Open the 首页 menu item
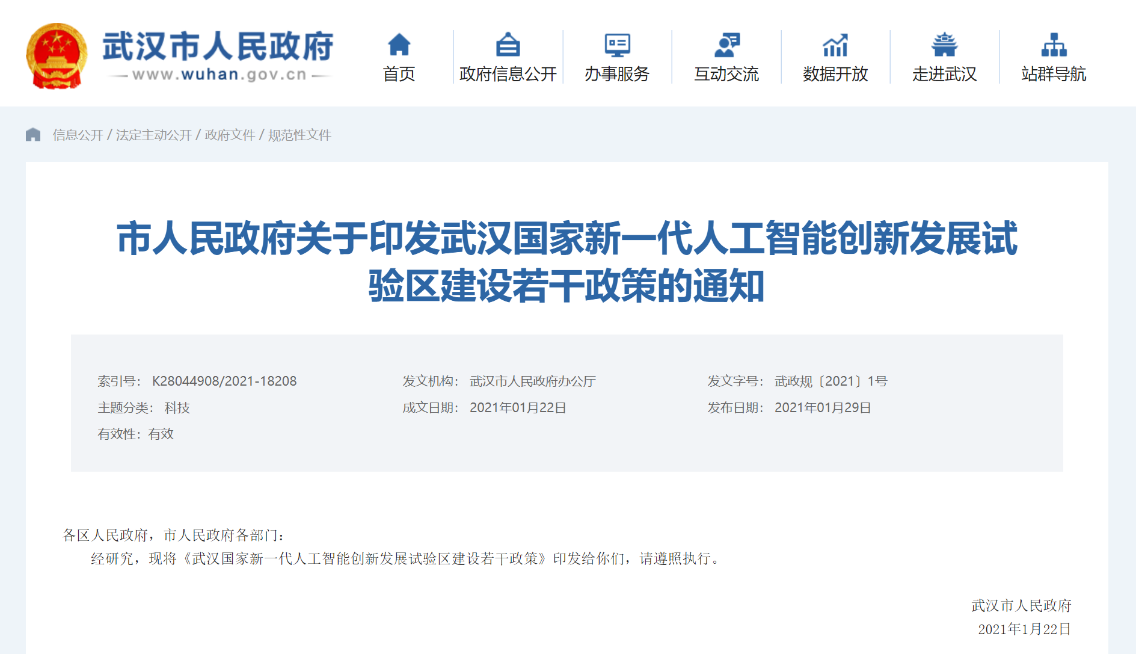Viewport: 1136px width, 654px height. [399, 74]
